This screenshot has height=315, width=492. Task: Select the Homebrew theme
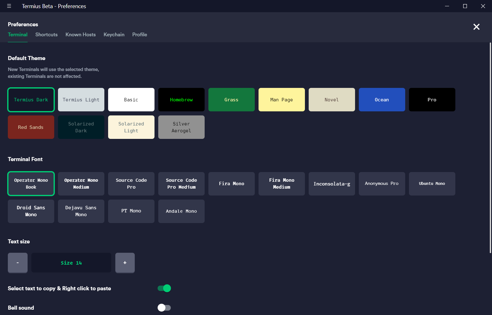[181, 100]
